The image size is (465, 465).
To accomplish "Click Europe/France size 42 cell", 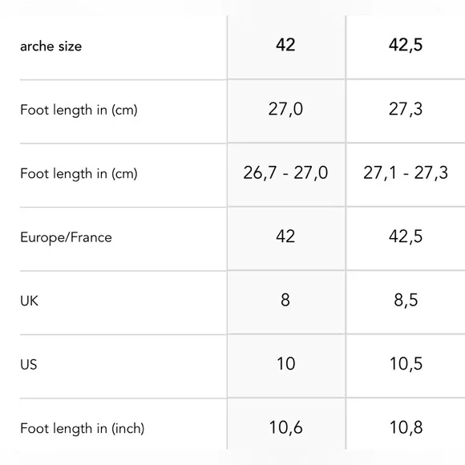I will point(285,237).
